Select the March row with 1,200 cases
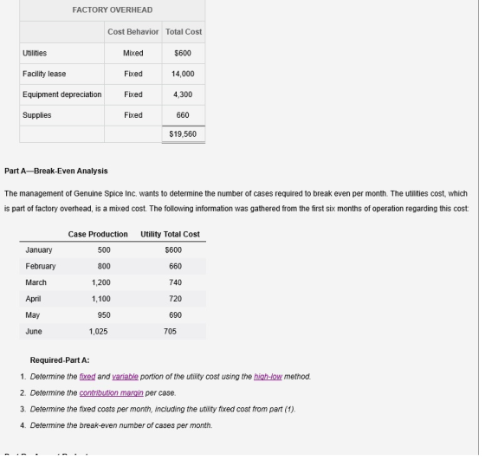Image resolution: width=485 pixels, height=460 pixels. tap(113, 282)
